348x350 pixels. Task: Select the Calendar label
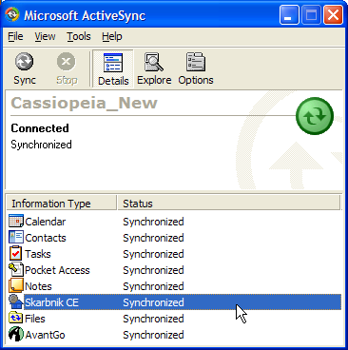(46, 222)
